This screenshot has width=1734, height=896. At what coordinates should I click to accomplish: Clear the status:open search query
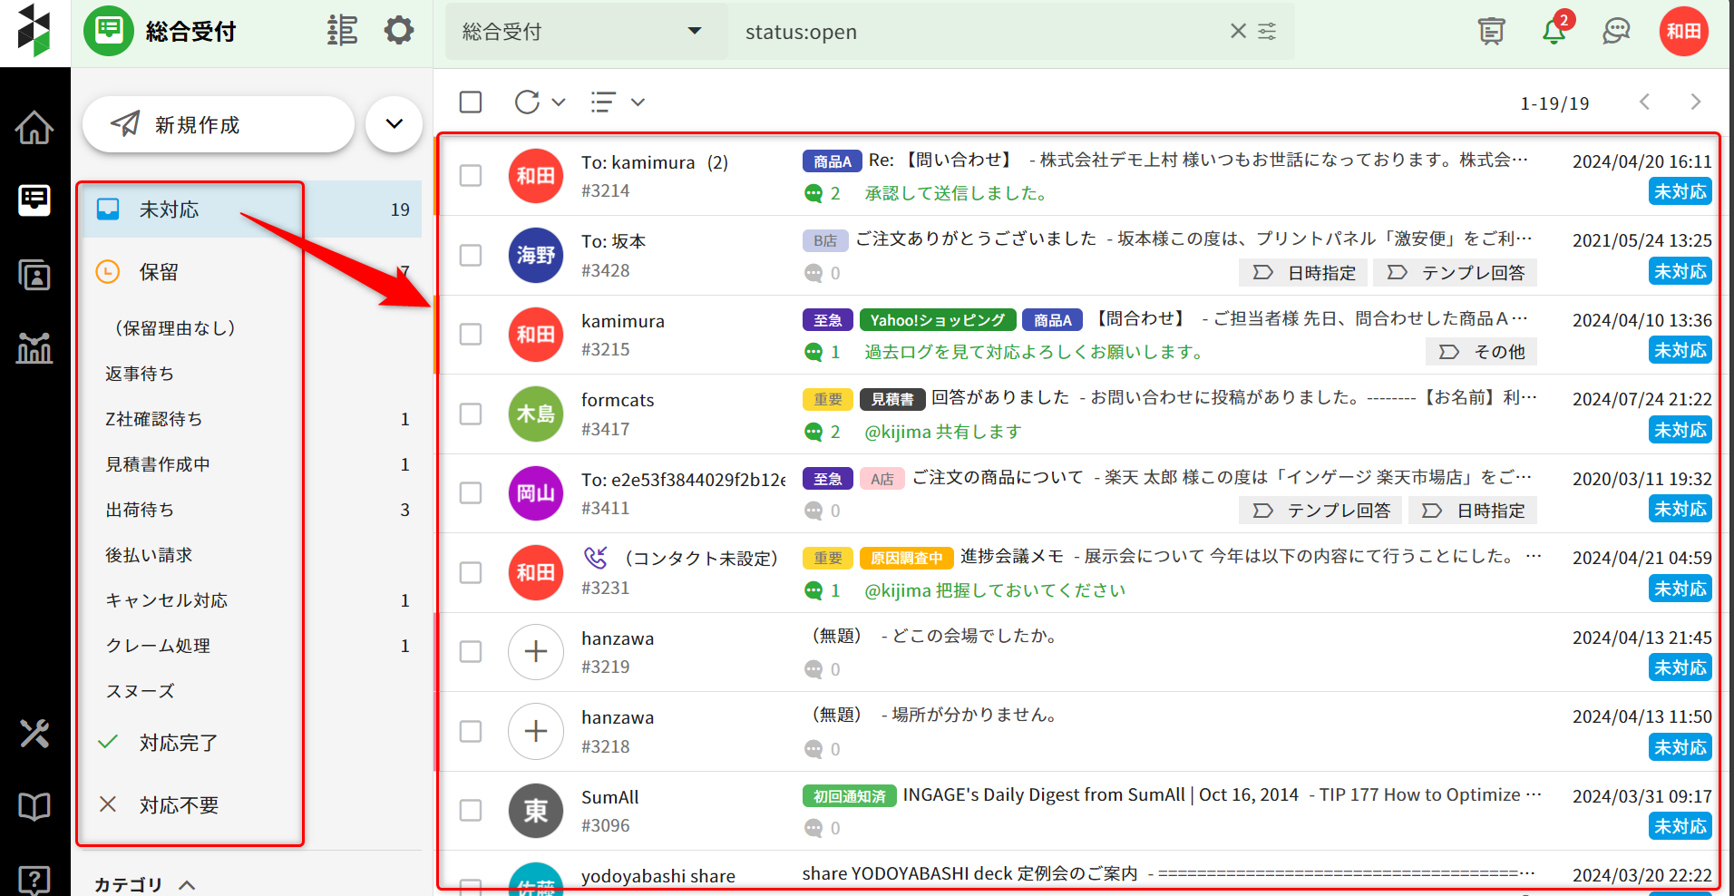tap(1238, 32)
